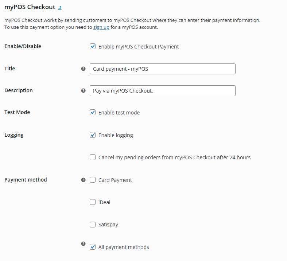The height and width of the screenshot is (261, 287).
Task: Click the Enable/Disable row label
Action: (23, 46)
